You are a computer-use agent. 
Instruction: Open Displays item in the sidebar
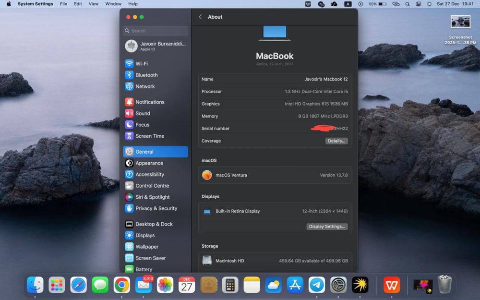155,235
